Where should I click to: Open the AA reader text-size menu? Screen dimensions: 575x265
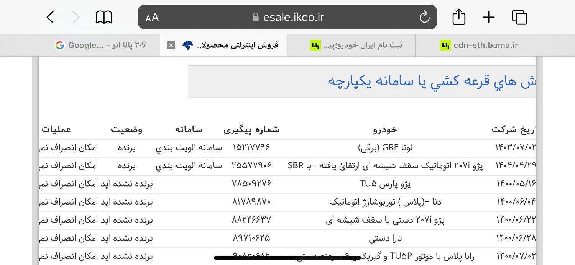click(x=152, y=17)
